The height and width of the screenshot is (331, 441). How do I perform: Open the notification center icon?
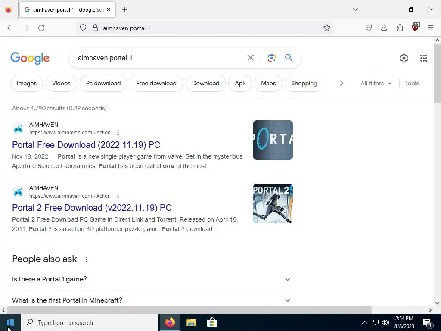click(427, 322)
